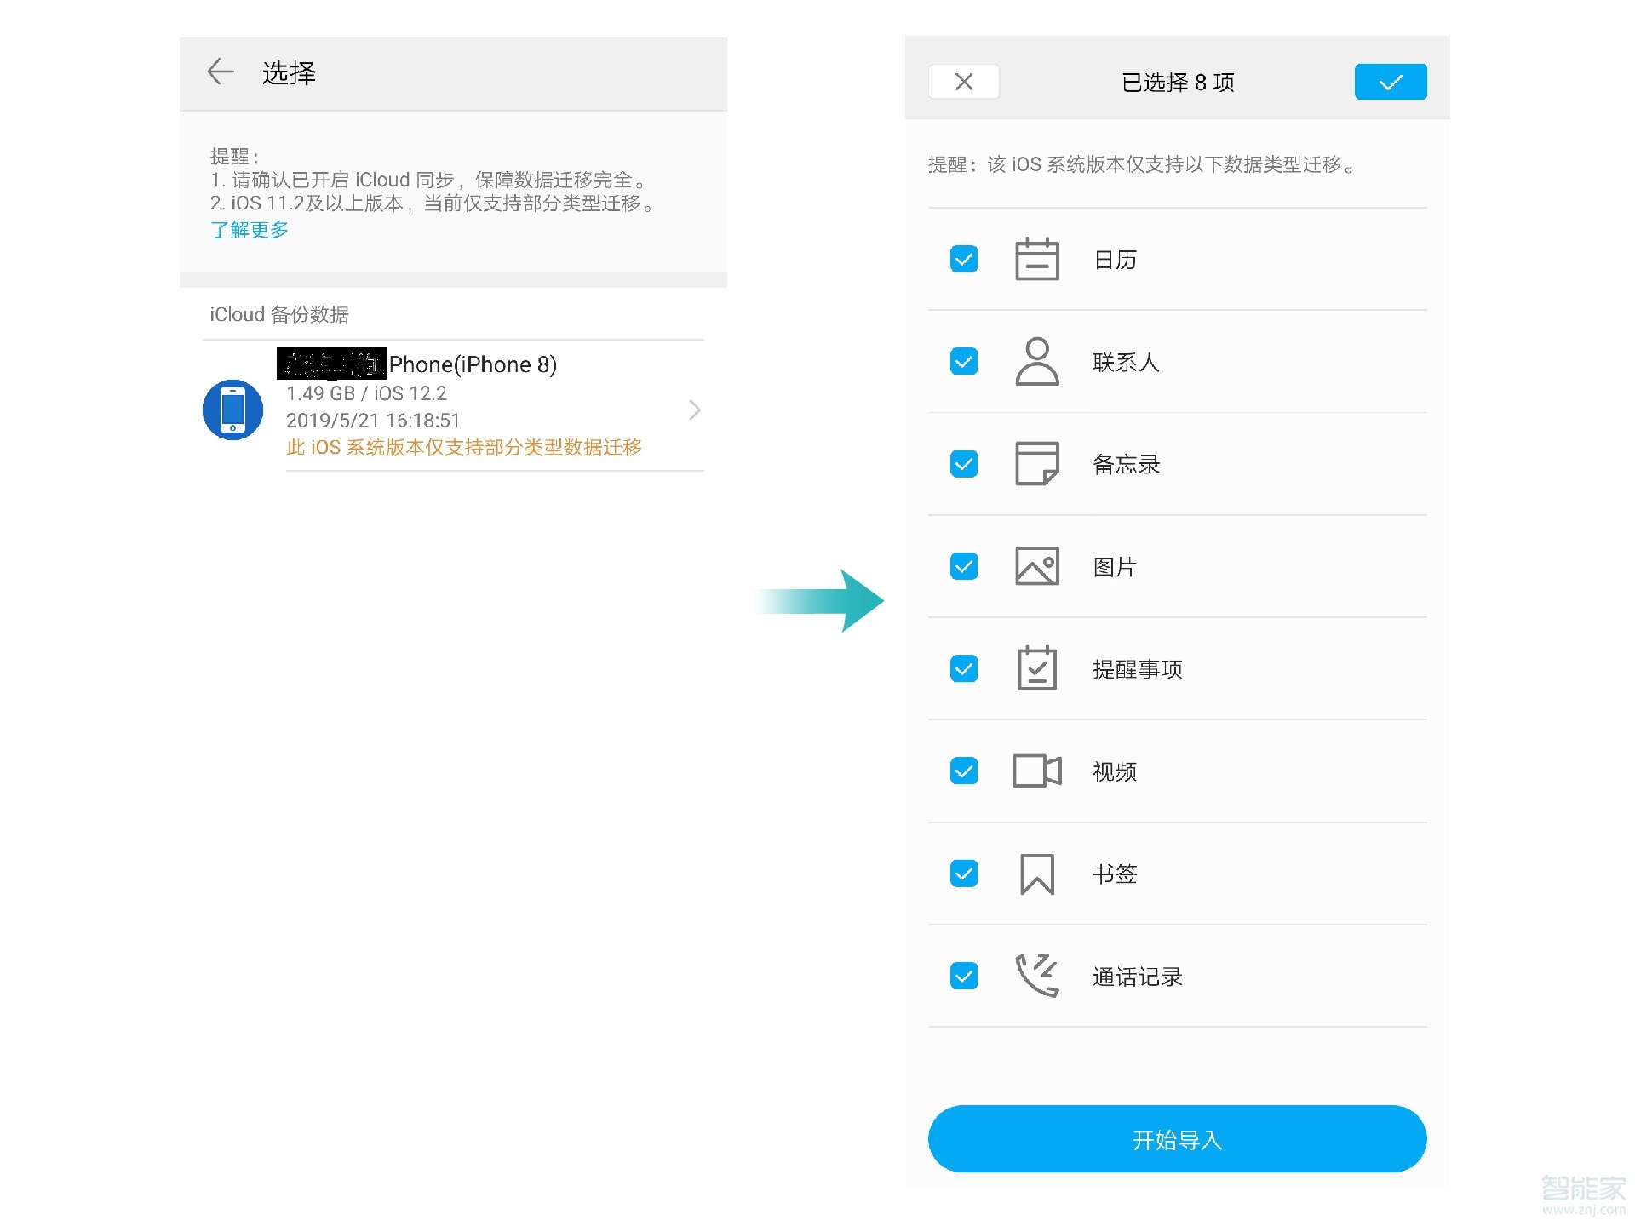Viewport: 1635px width, 1226px height.
Task: Select the 视频 label
Action: click(x=1116, y=771)
